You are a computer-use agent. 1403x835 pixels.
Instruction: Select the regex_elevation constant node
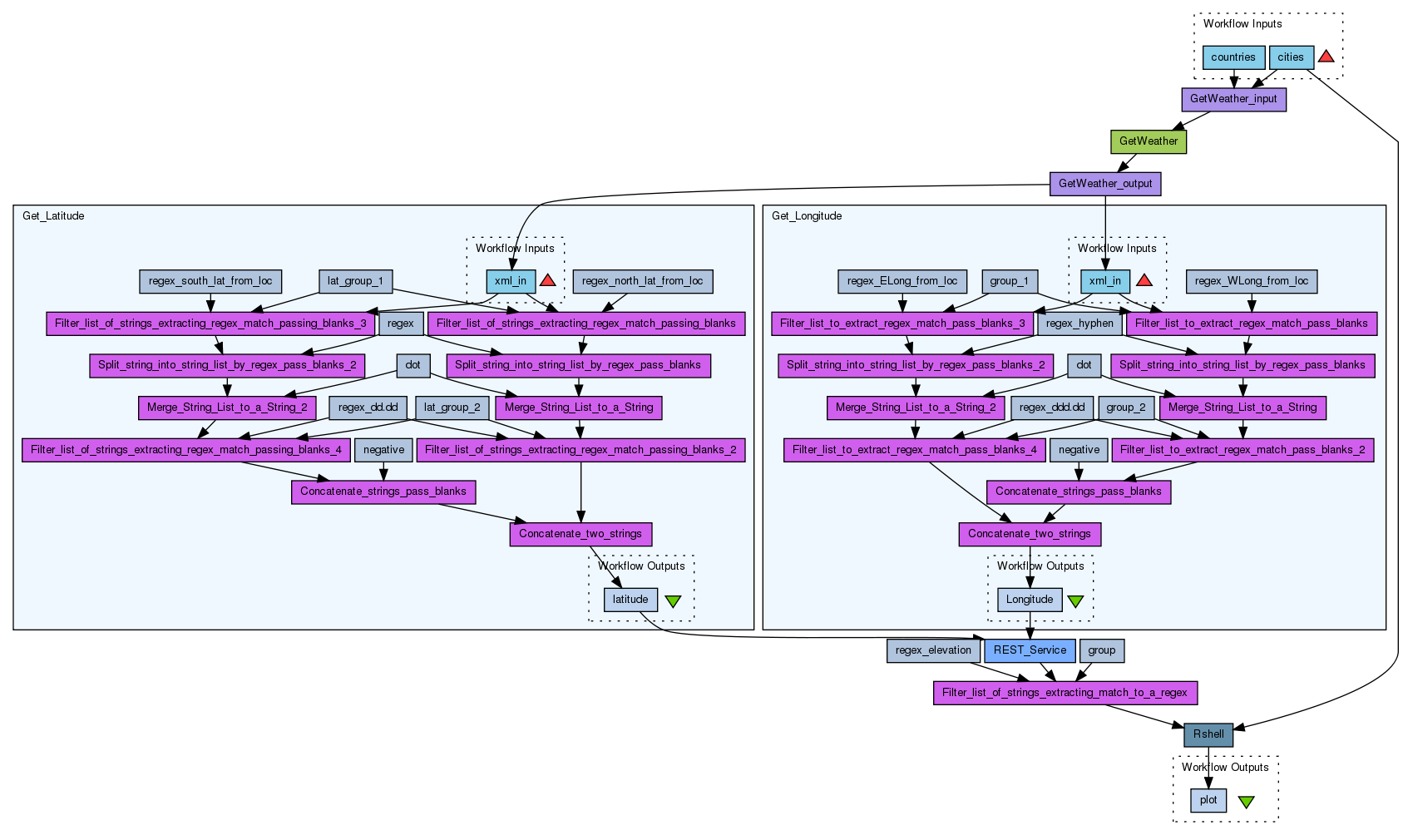click(933, 650)
